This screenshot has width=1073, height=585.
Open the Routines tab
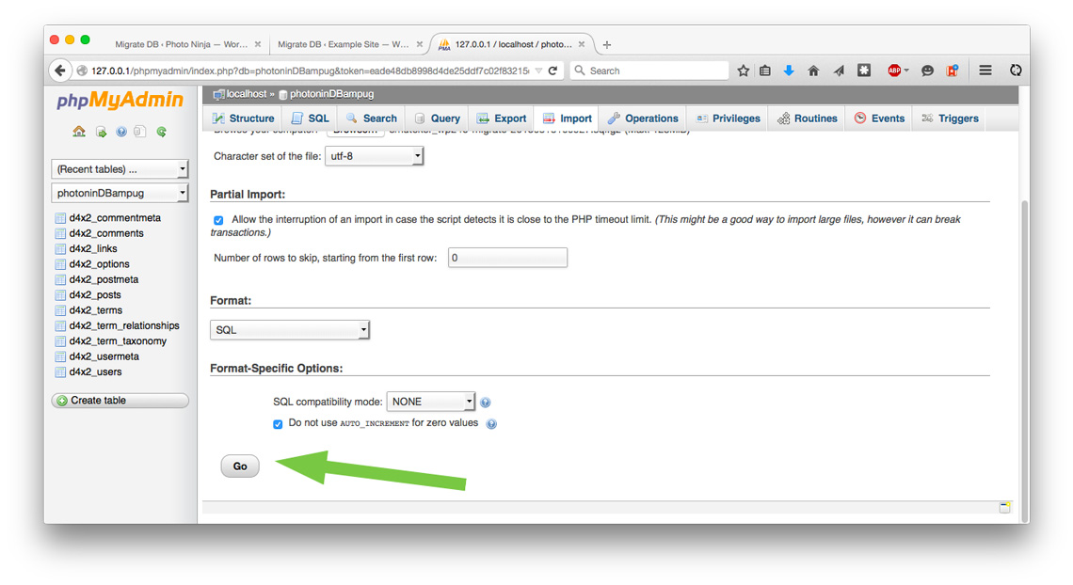(x=808, y=119)
